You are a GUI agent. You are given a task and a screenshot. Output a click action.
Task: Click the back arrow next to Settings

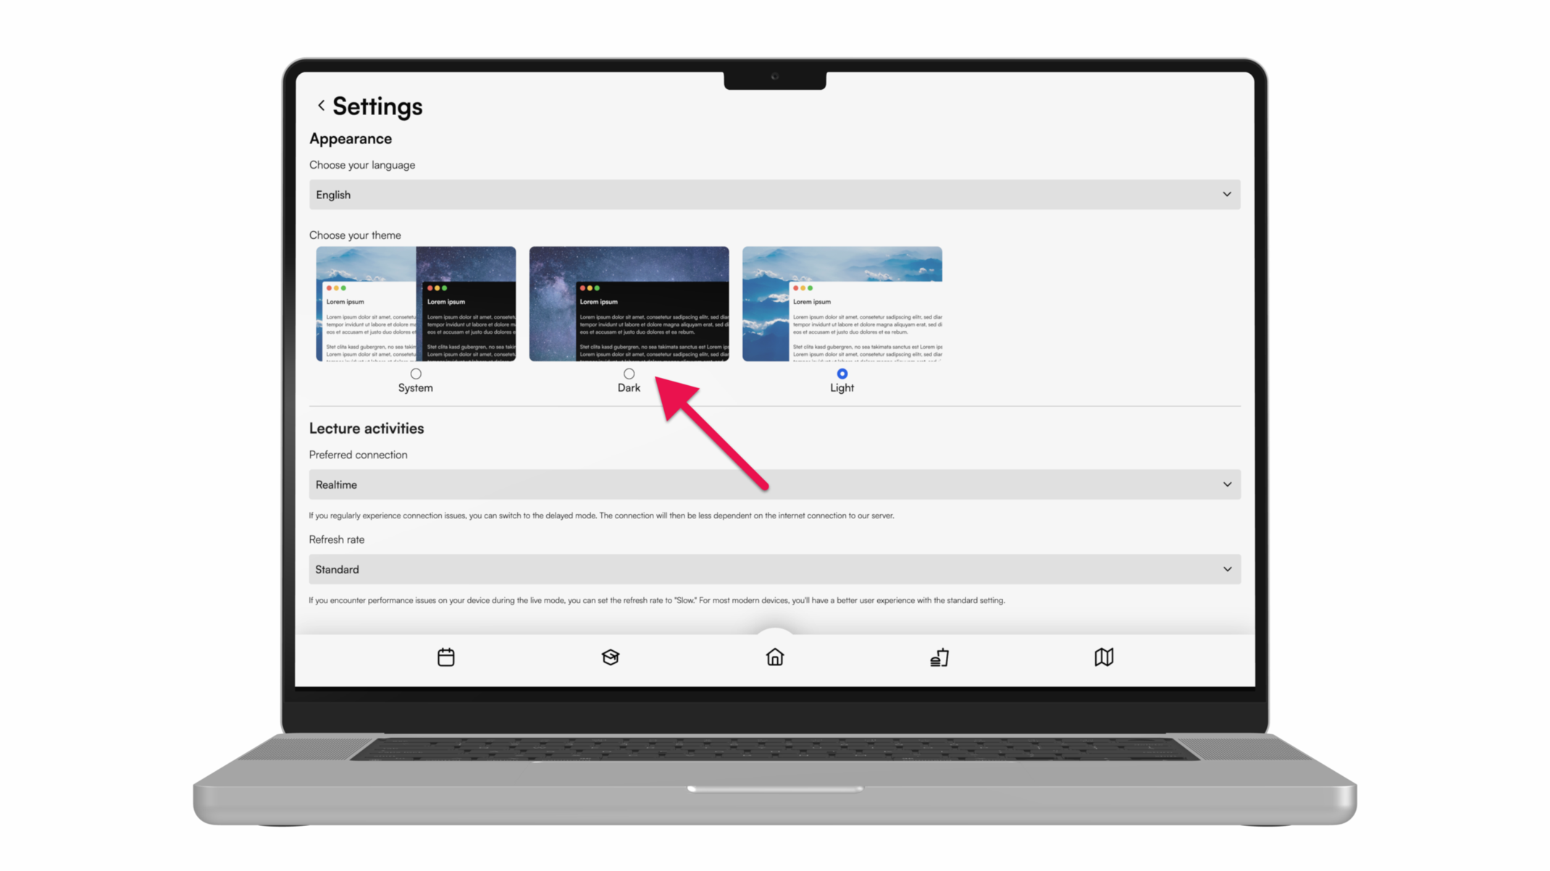pyautogui.click(x=321, y=106)
